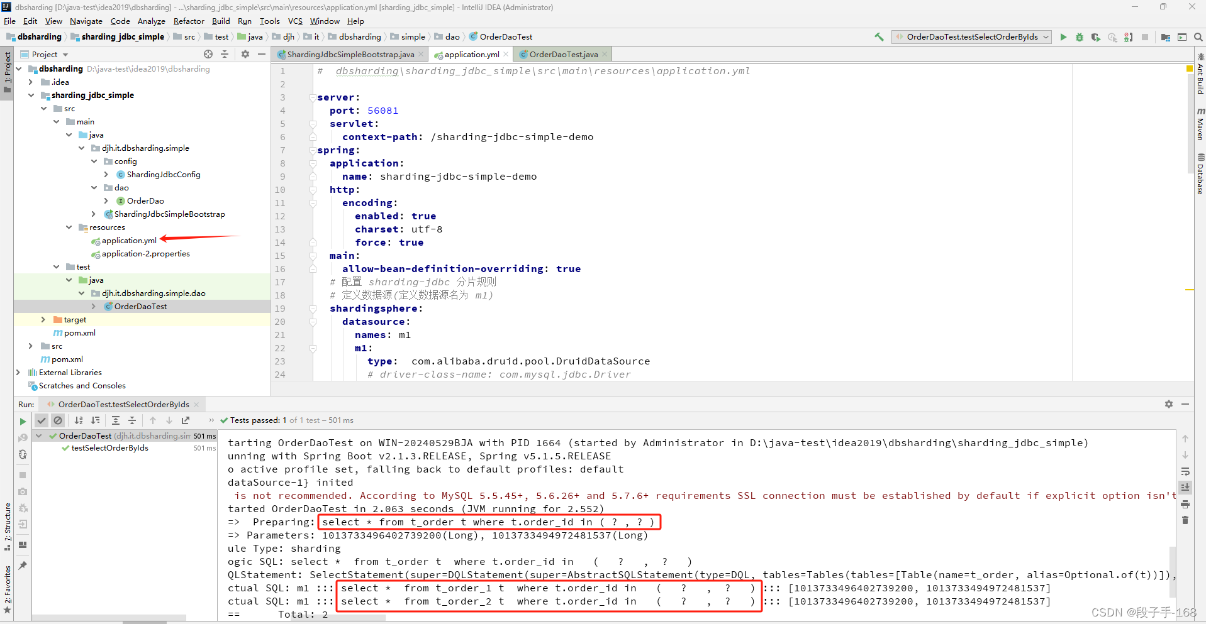This screenshot has height=624, width=1206.
Task: Open Database tool window on right edge
Action: coord(1200,173)
